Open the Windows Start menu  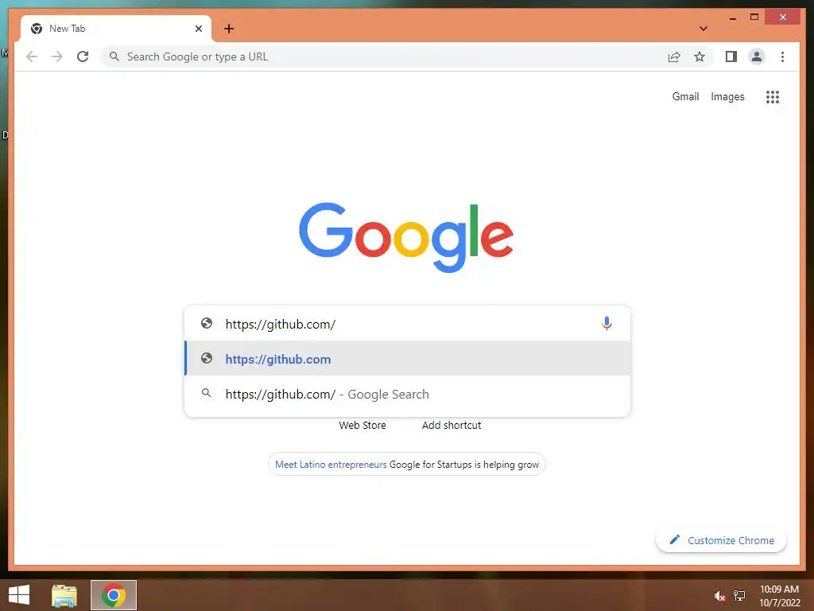[x=19, y=595]
